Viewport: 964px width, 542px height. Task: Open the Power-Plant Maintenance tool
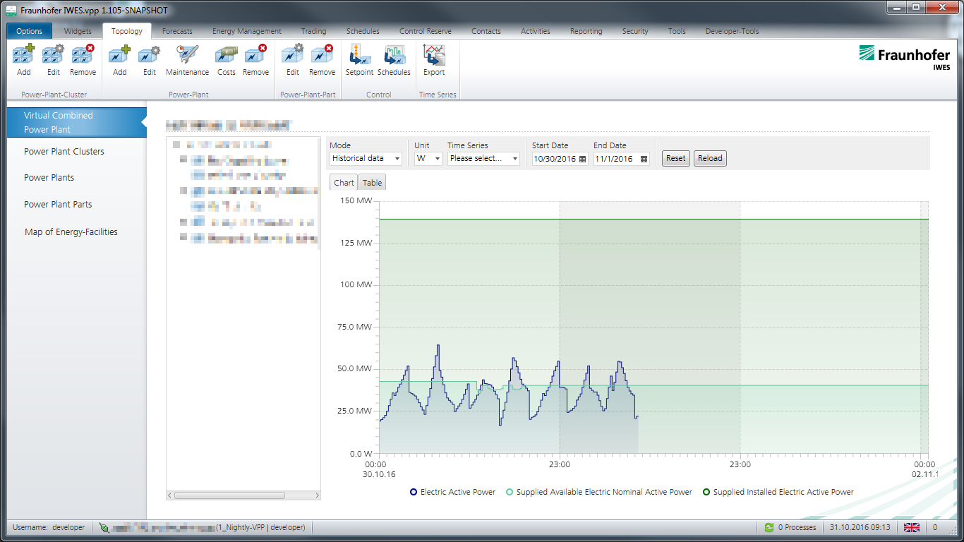pos(187,60)
